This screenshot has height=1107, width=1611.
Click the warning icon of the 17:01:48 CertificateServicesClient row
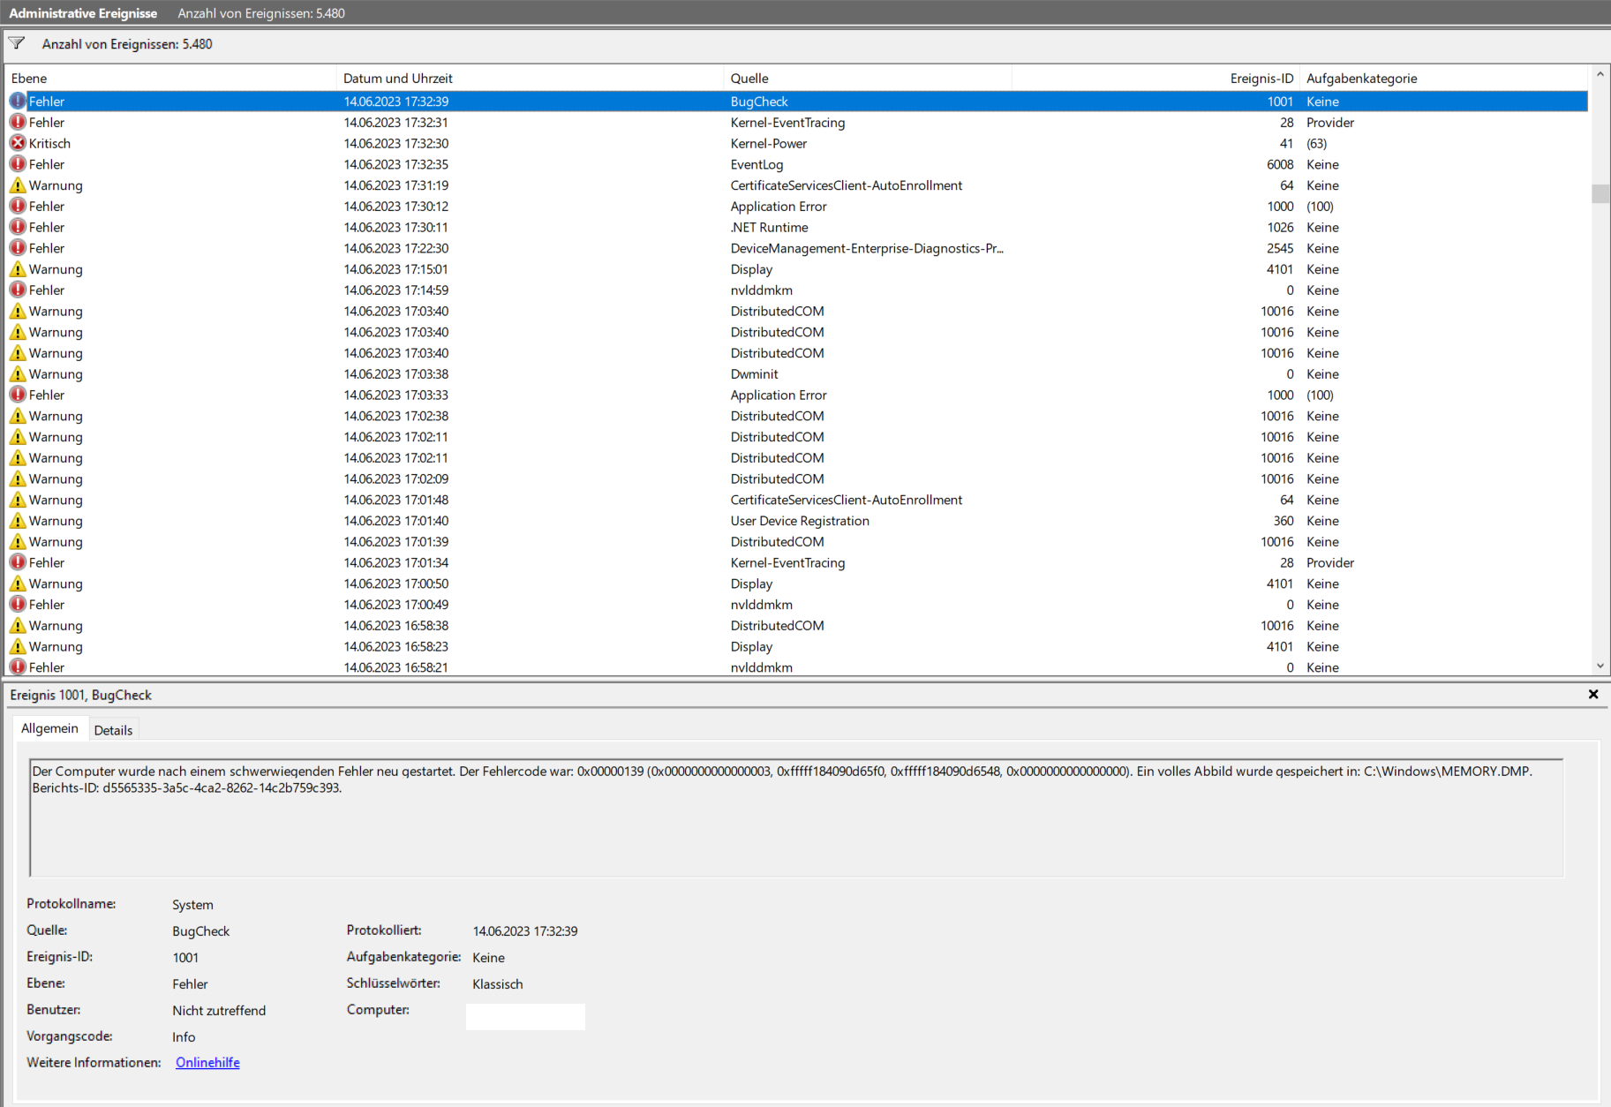(18, 500)
